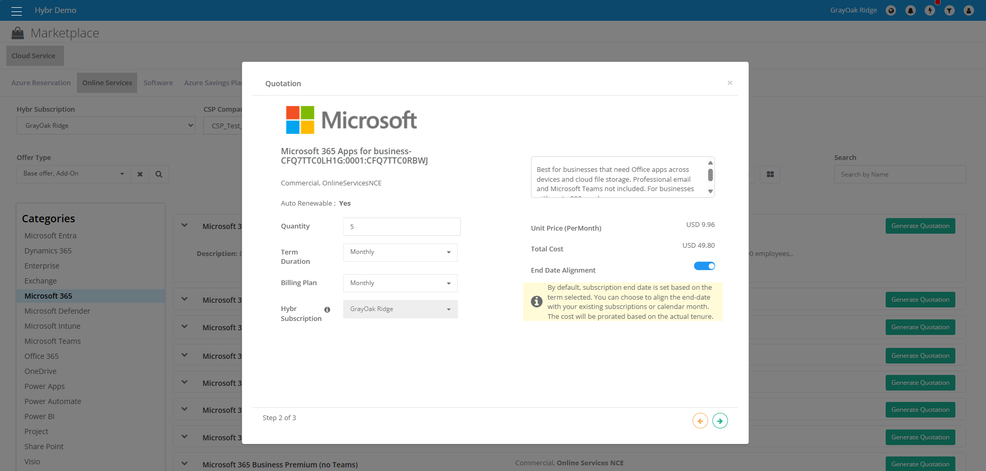This screenshot has height=471, width=986.
Task: Proceed to next quotation step
Action: [x=720, y=421]
